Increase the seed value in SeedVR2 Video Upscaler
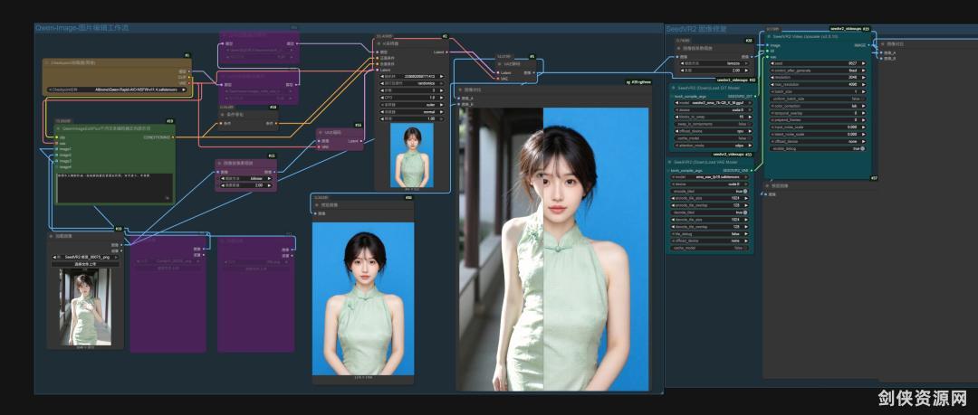Viewport: 978px width, 415px height. (x=863, y=62)
